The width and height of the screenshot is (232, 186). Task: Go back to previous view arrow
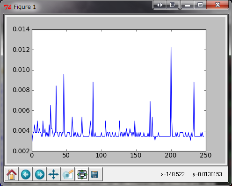click(26, 174)
